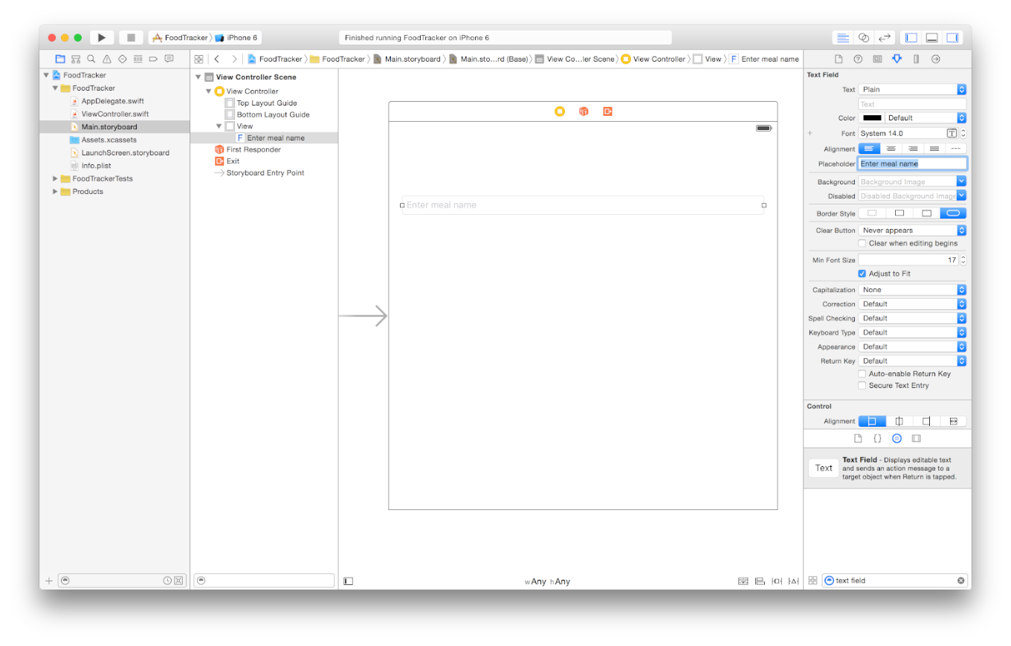Viewport: 1011px width, 646px height.
Task: Open the Issue navigator tab
Action: point(107,59)
